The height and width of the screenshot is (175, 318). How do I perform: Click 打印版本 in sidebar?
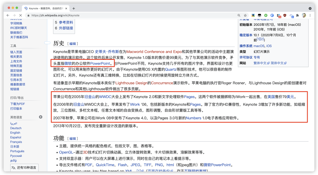16,108
